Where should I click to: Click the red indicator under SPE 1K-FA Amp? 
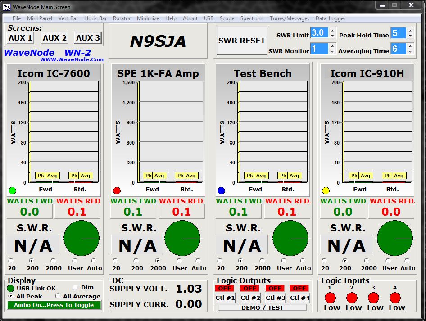click(117, 190)
